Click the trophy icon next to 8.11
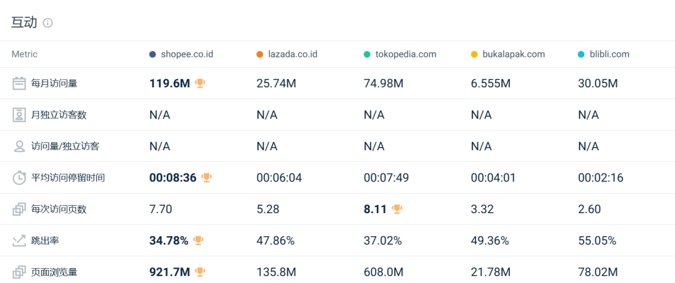675x283 pixels. click(397, 209)
